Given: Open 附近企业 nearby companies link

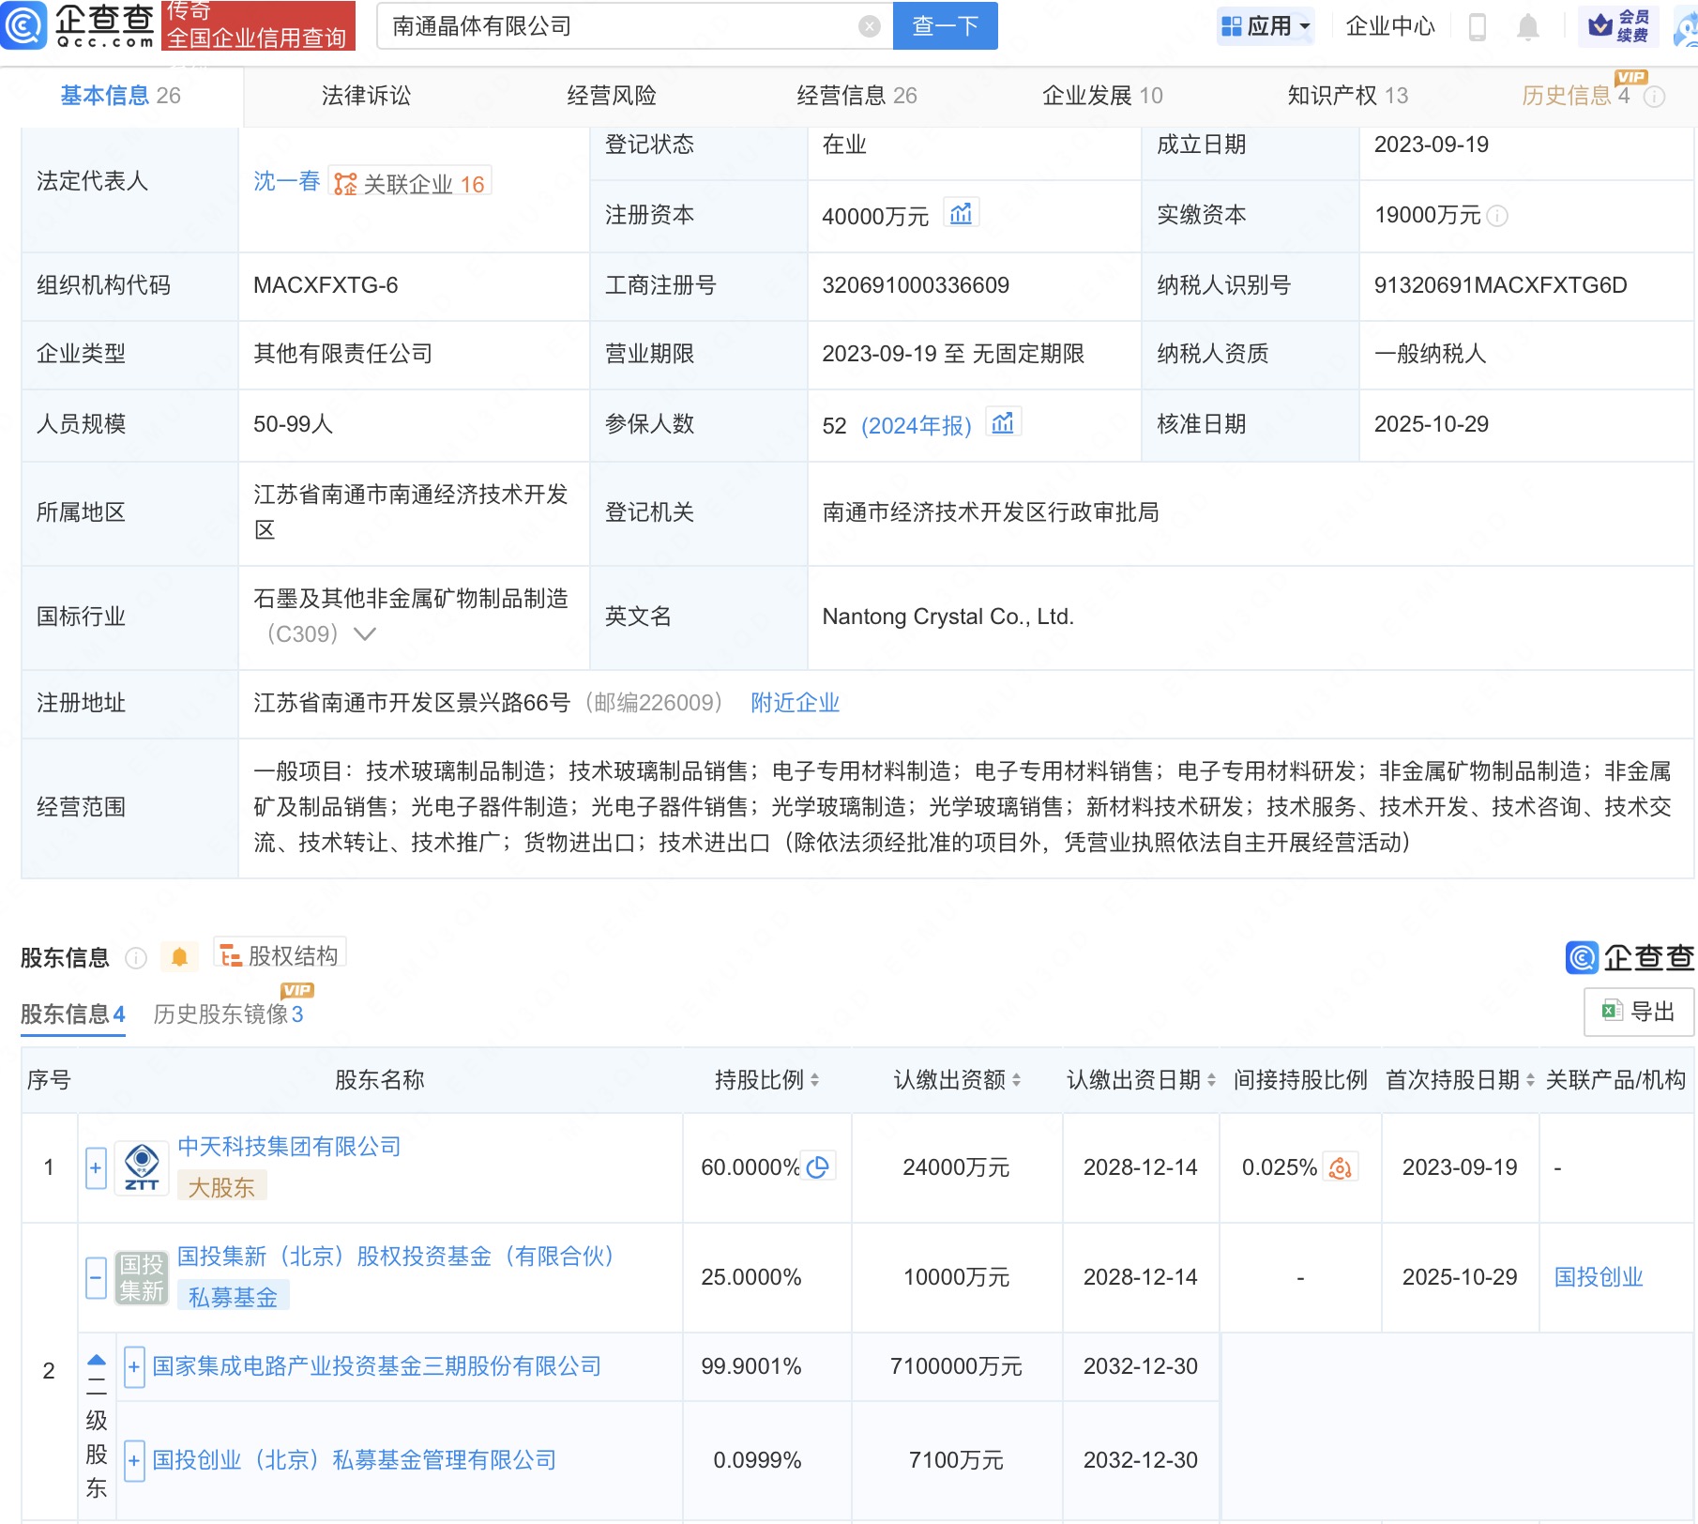Looking at the screenshot, I should tap(795, 703).
